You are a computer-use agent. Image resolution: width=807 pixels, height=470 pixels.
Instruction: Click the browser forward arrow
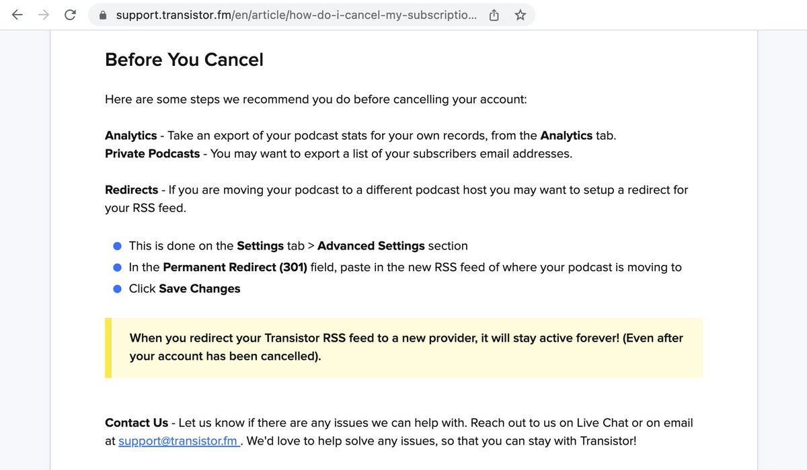pos(44,15)
